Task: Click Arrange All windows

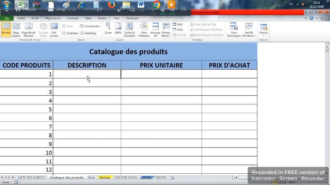Action: click(x=155, y=29)
